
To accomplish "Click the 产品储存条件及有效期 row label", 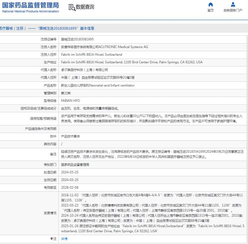I will tap(41, 129).
